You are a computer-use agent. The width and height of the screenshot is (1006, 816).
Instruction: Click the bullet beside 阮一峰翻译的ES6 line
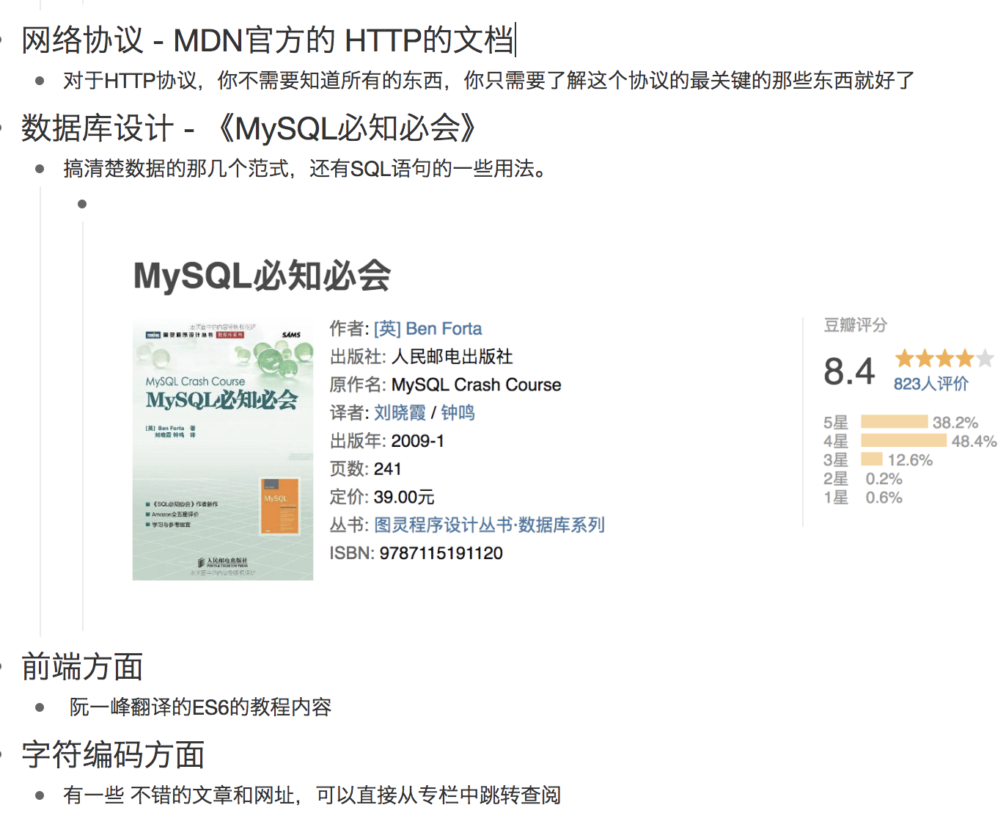click(40, 707)
